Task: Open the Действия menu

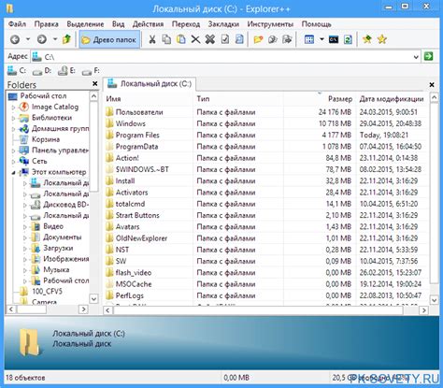Action: tap(148, 24)
